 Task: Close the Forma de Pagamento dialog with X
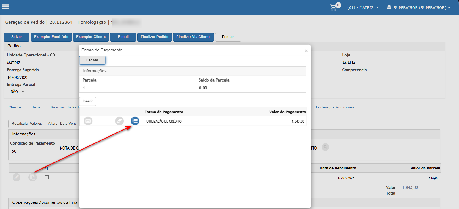pos(306,51)
